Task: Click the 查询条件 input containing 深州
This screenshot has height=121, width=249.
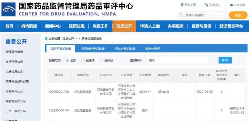Action: click(178, 60)
